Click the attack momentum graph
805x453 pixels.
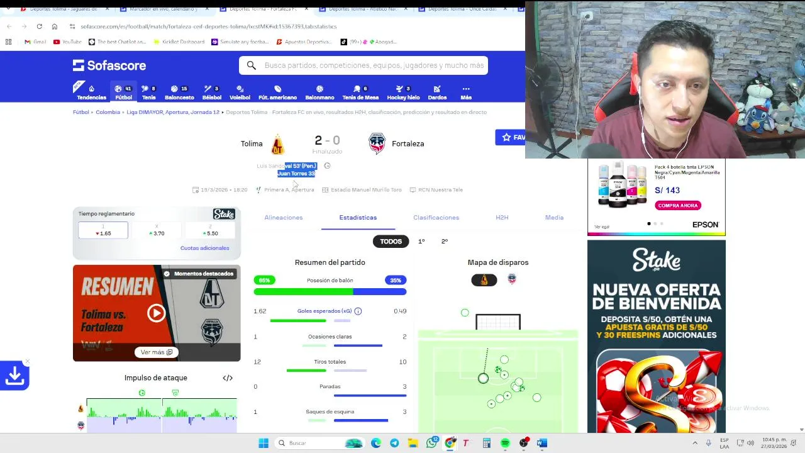[x=162, y=415]
